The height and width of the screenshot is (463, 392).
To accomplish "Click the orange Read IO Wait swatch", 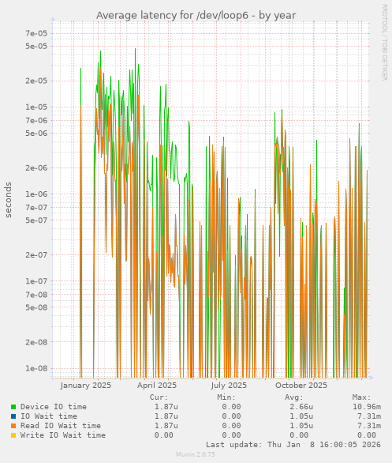I will pos(13,426).
